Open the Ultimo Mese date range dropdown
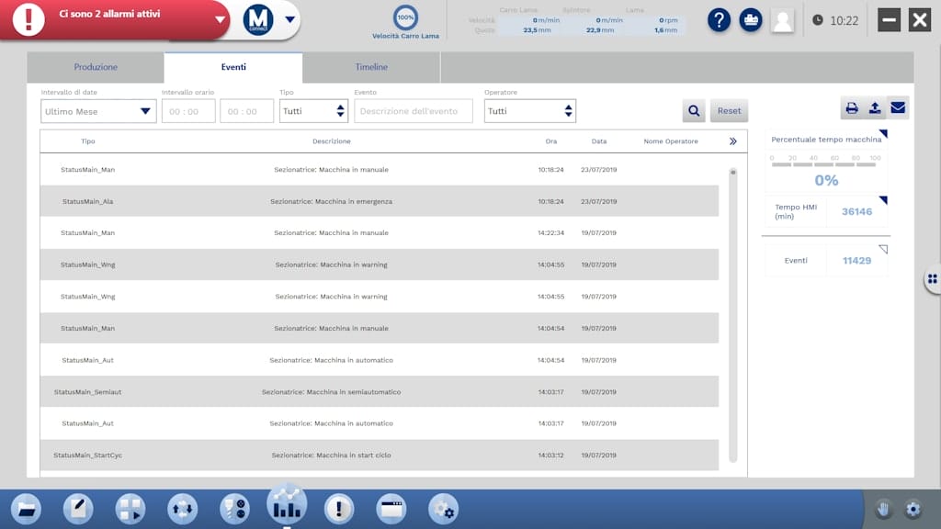Viewport: 941px width, 529px height. pyautogui.click(x=98, y=111)
